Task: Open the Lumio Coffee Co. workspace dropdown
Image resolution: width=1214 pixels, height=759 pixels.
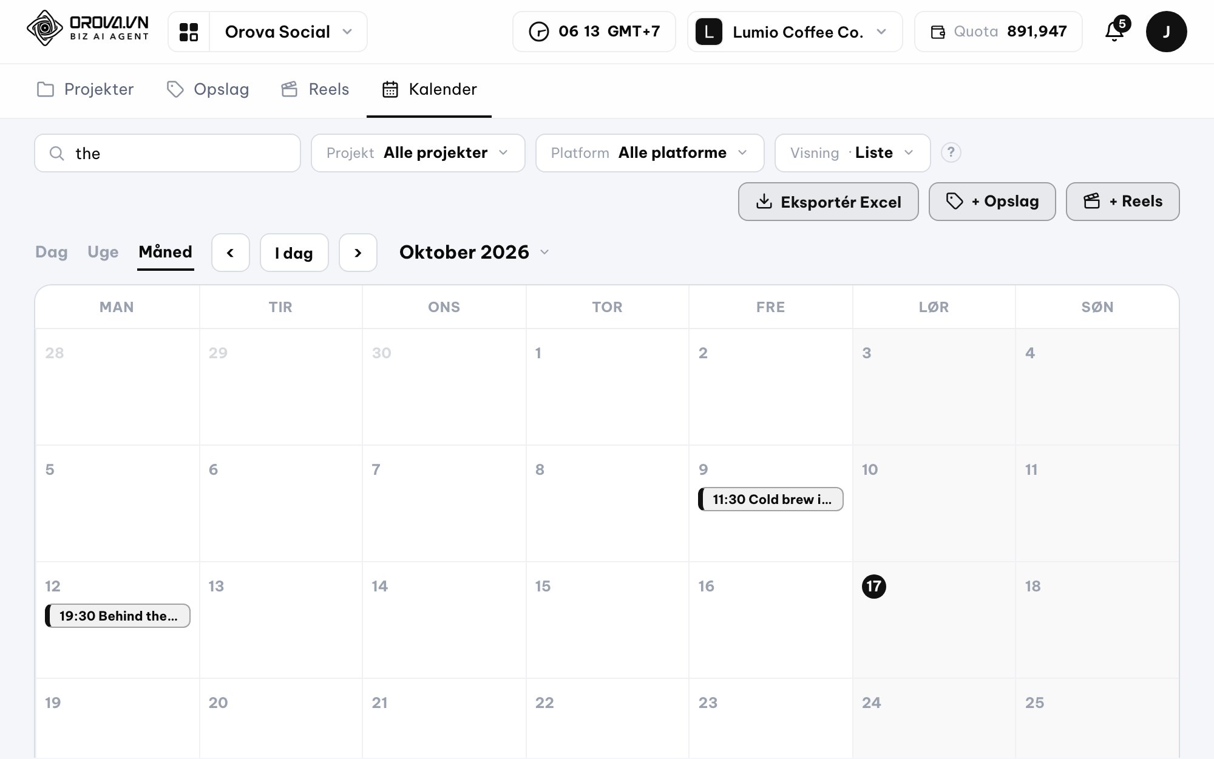Action: click(795, 32)
